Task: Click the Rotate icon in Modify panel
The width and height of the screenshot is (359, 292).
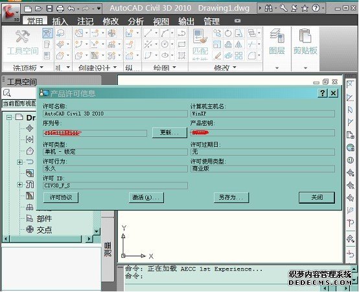Action: (x=228, y=33)
